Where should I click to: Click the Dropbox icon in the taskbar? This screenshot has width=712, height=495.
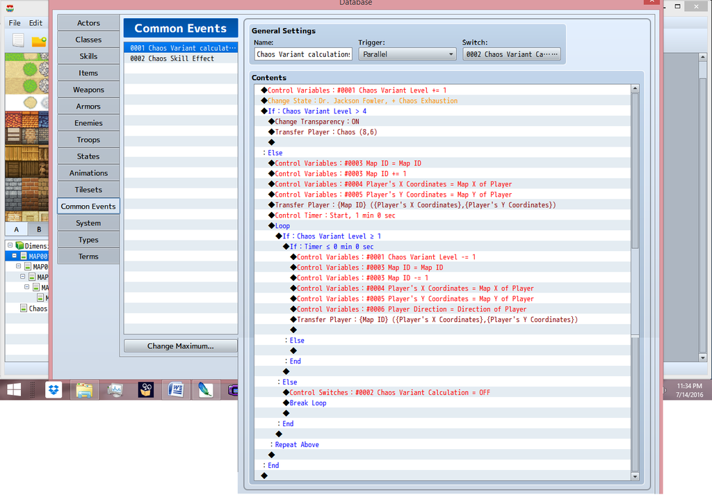(54, 390)
